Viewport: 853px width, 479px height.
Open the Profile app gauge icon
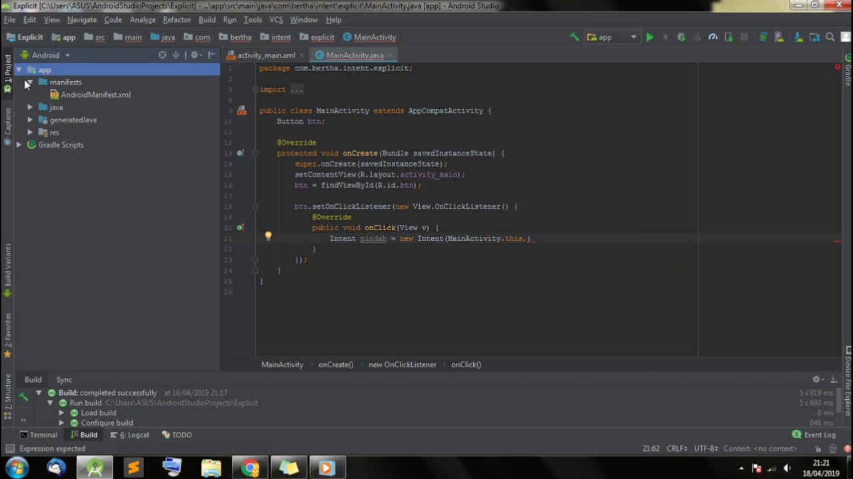[x=712, y=37]
